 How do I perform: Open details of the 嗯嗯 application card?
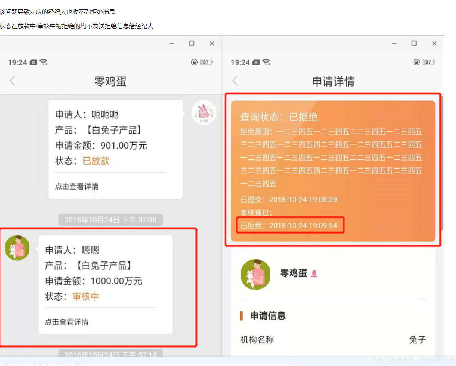[67, 322]
